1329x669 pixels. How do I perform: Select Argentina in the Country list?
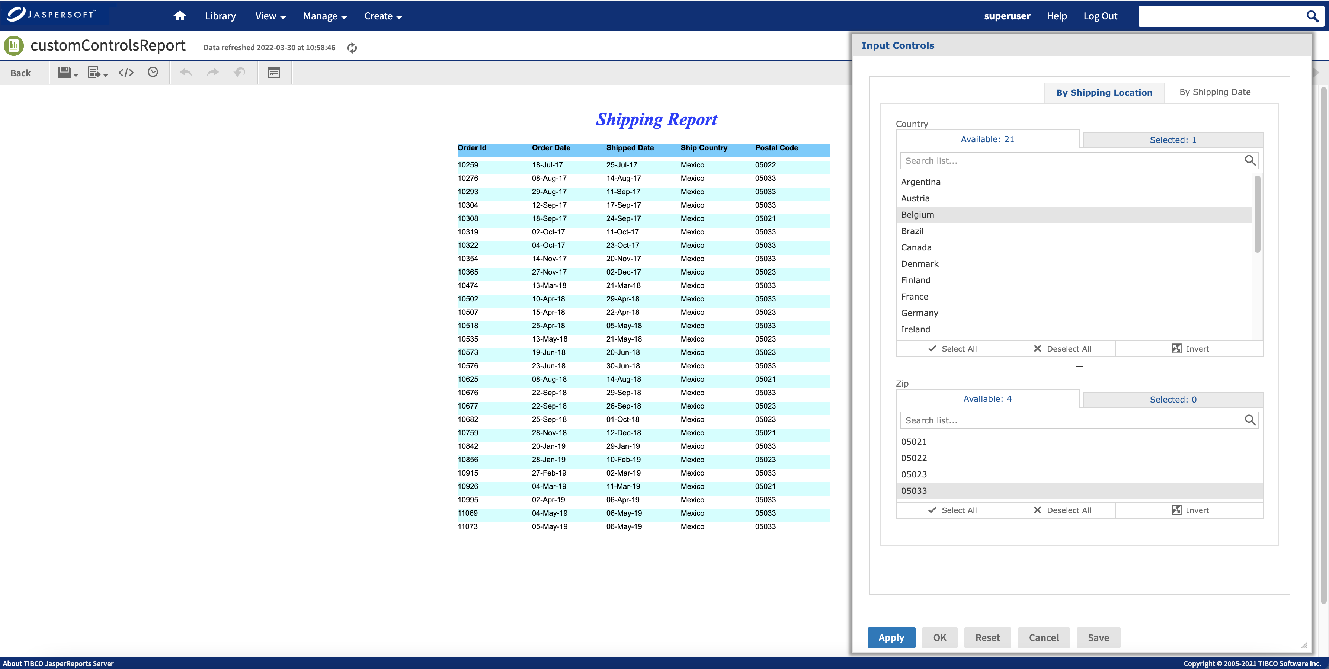tap(1074, 182)
